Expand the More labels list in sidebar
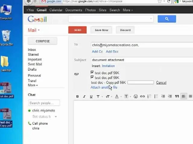The width and height of the screenshot is (193, 144). point(33,85)
